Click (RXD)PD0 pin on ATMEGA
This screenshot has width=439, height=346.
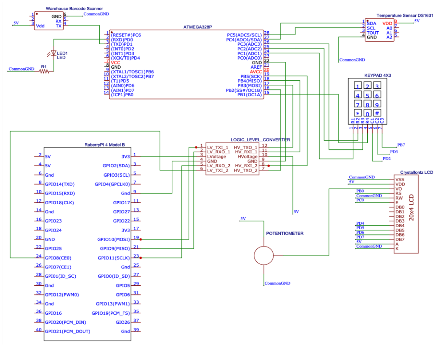click(122, 39)
